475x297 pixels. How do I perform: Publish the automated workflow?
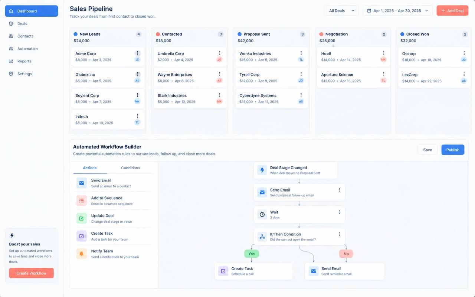pos(453,150)
